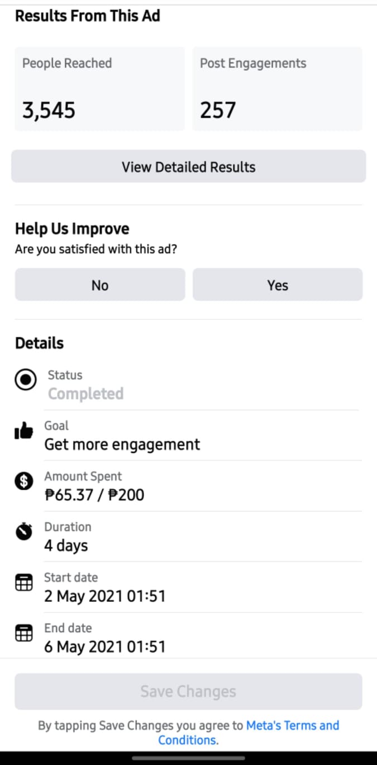Tap the Save Changes button
The width and height of the screenshot is (377, 765).
(188, 691)
